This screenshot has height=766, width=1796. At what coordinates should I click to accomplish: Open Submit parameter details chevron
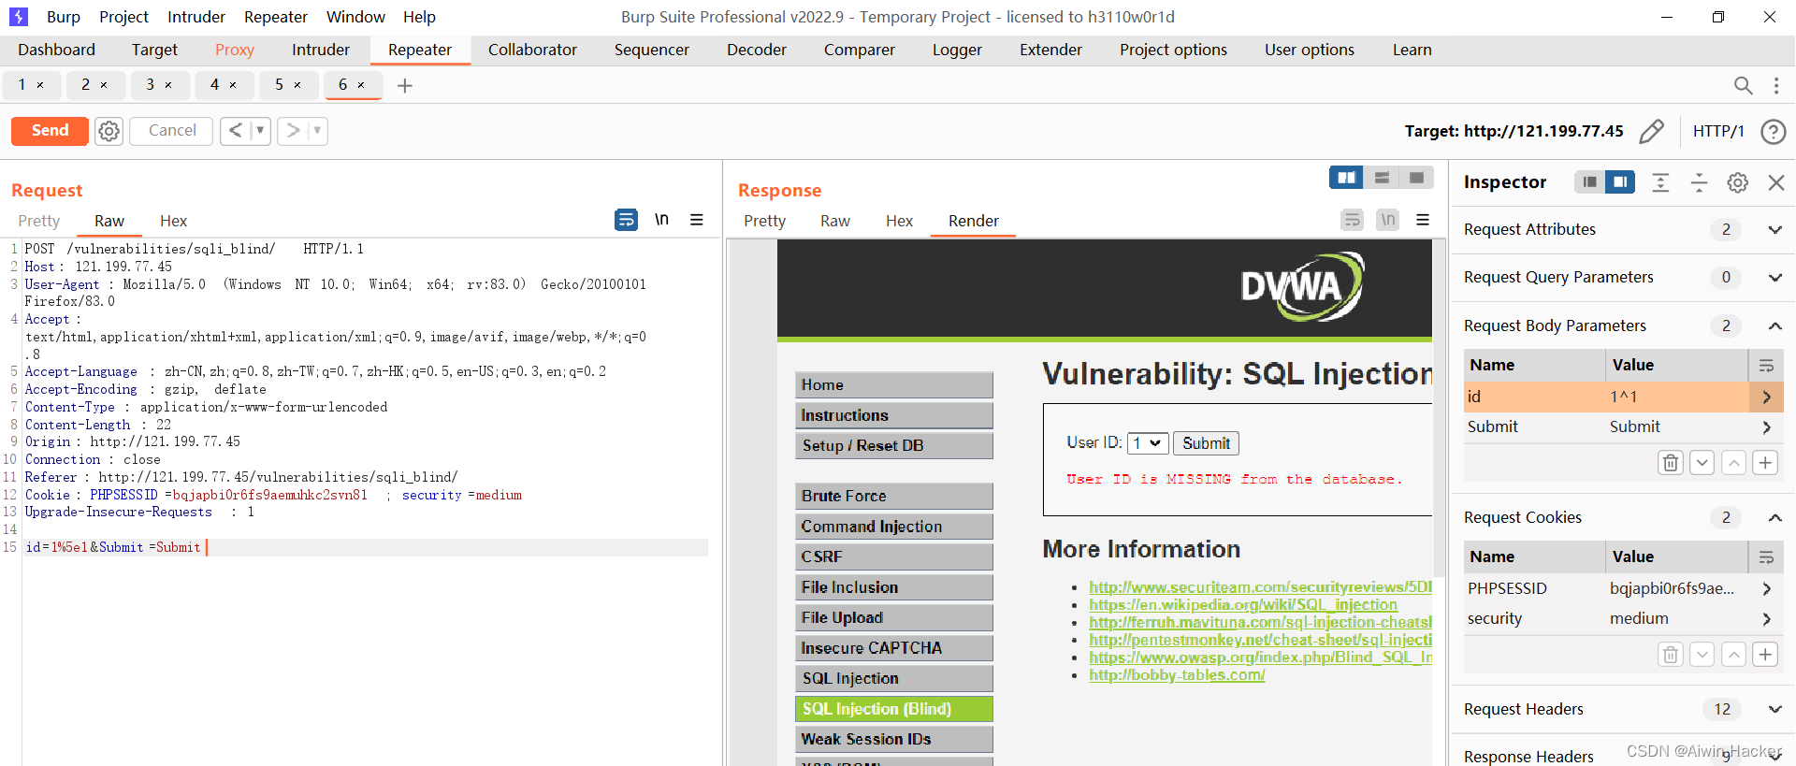click(1766, 427)
